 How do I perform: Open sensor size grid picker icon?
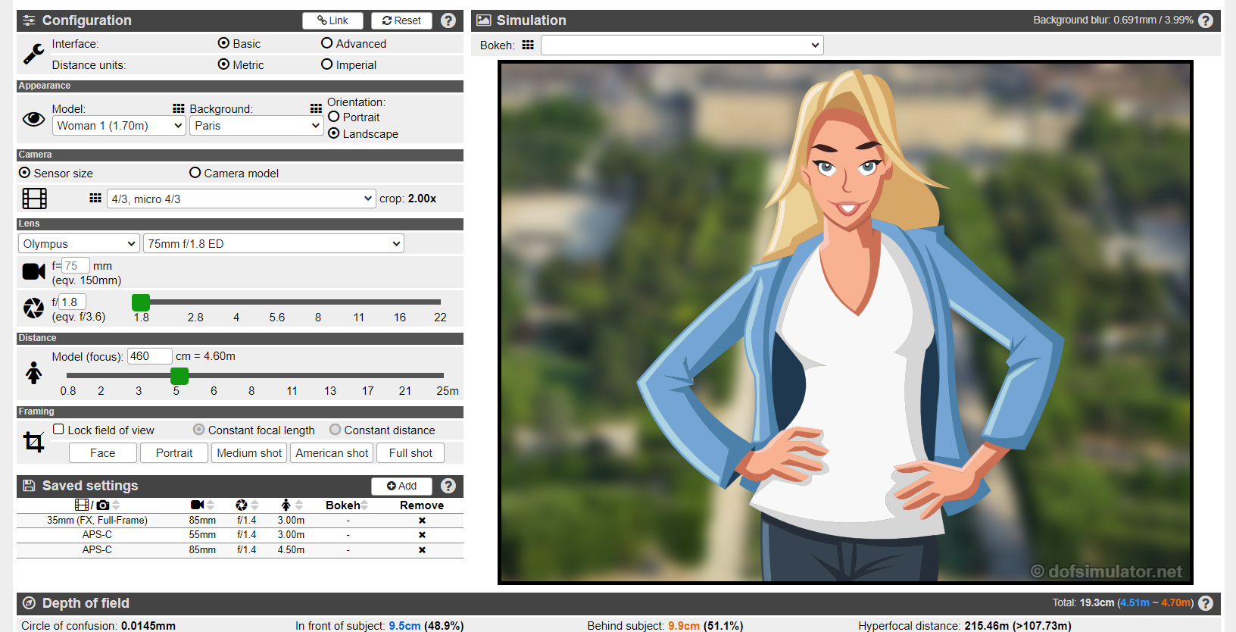[x=95, y=198]
